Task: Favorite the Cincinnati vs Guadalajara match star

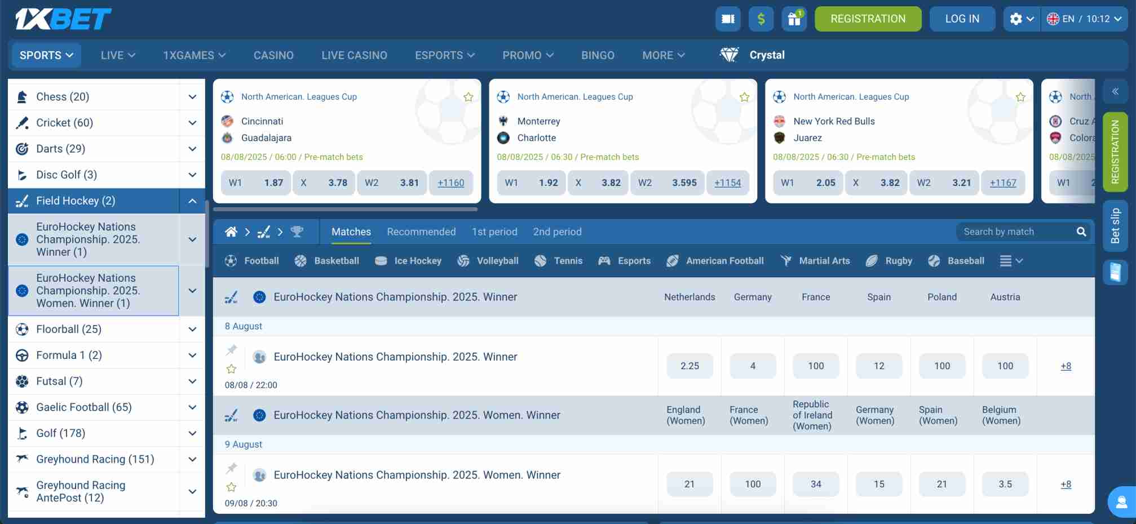Action: [x=468, y=97]
